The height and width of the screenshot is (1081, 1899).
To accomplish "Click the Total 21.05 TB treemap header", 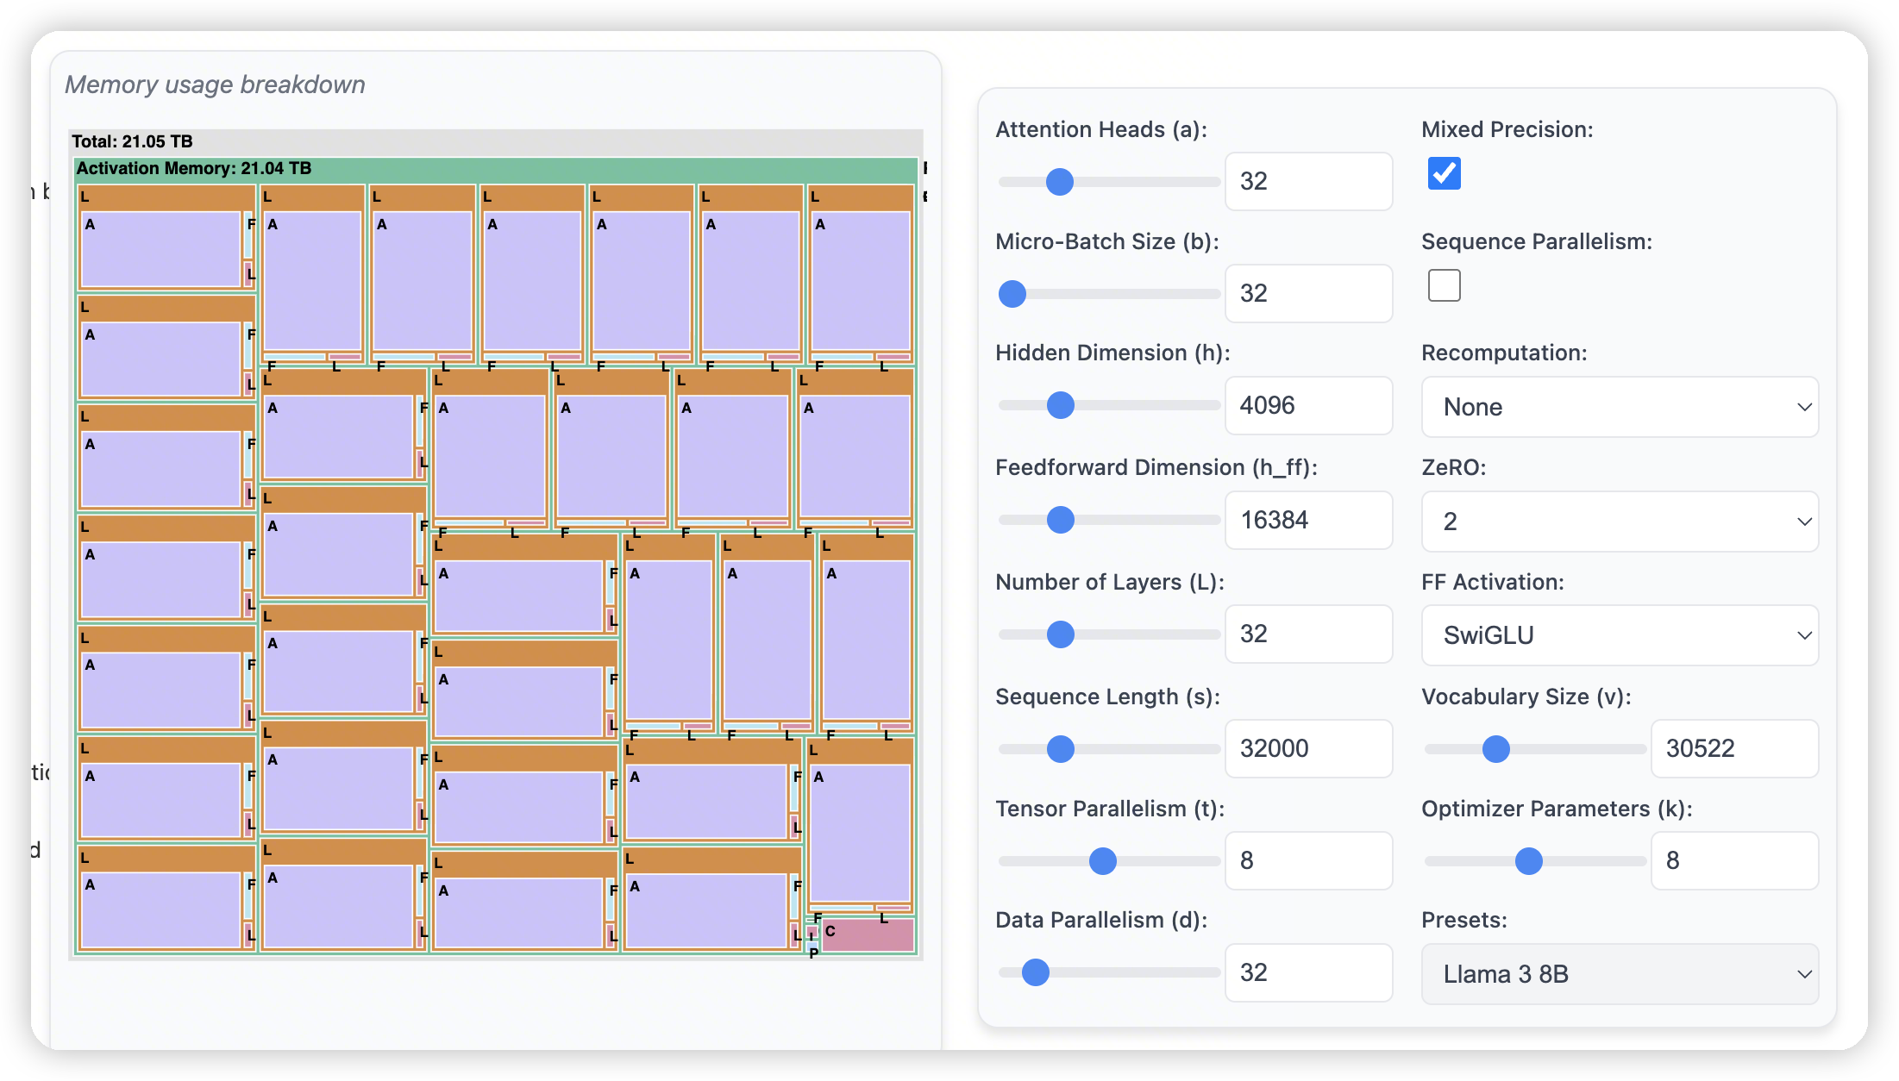I will [x=132, y=141].
